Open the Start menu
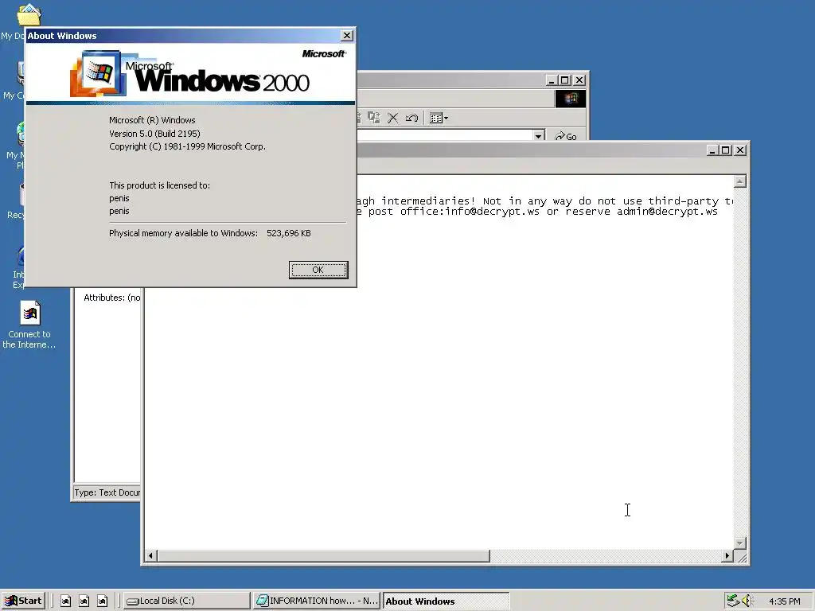The width and height of the screenshot is (815, 611). click(24, 601)
